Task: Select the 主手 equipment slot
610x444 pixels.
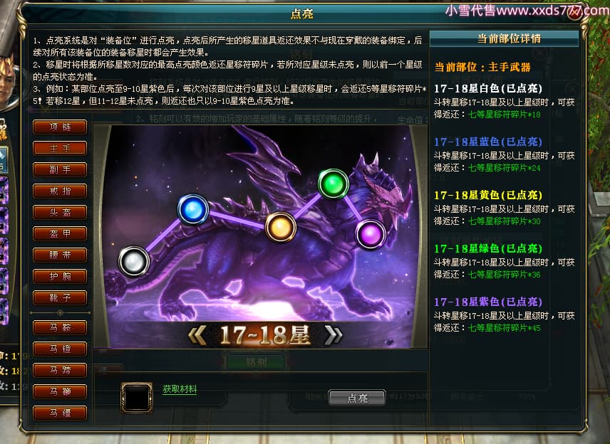Action: 60,148
